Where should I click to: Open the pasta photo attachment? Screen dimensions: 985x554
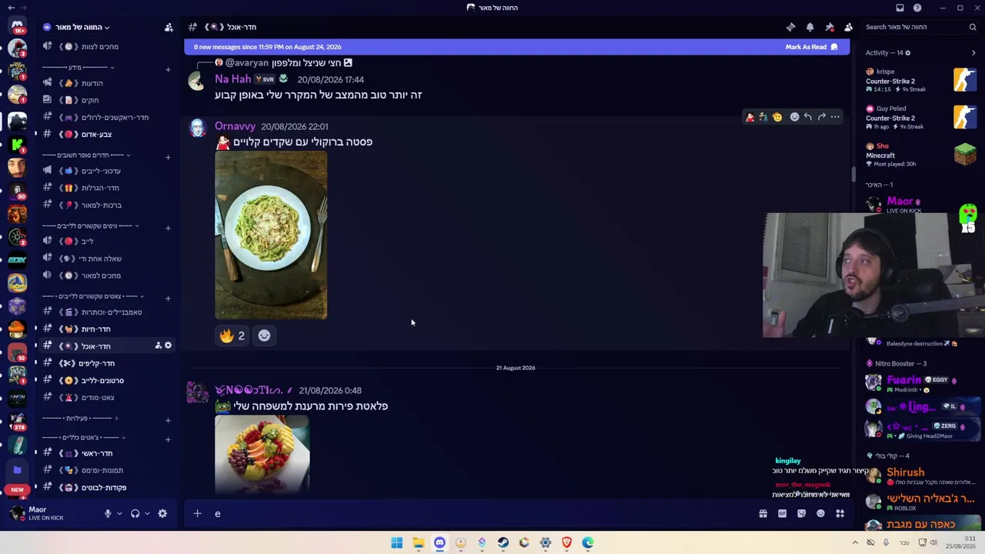point(271,235)
